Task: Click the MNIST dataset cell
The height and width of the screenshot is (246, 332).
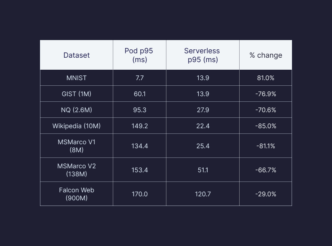Action: point(76,78)
